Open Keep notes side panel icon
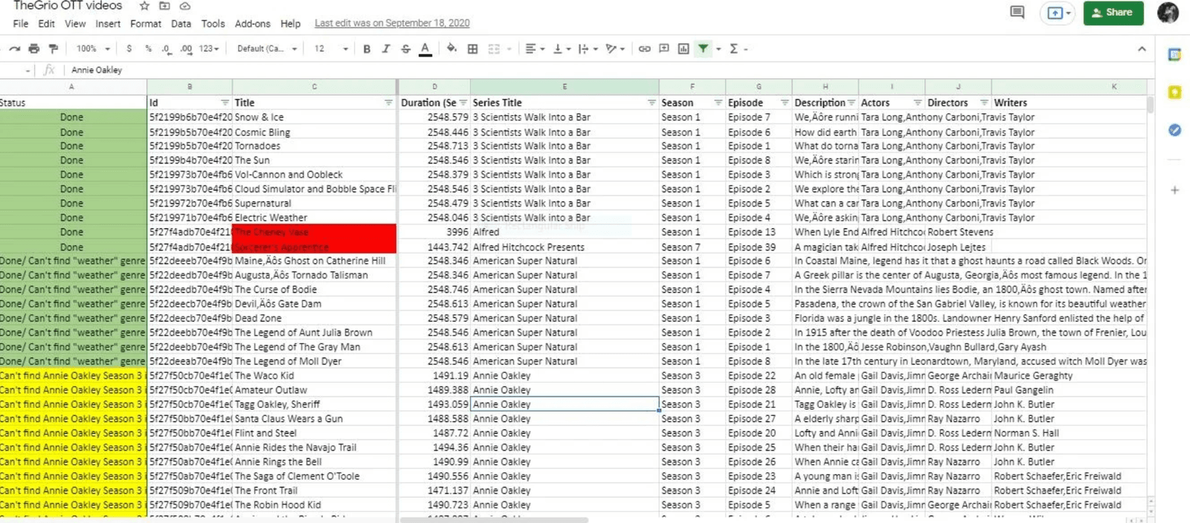The height and width of the screenshot is (523, 1190). [1174, 92]
